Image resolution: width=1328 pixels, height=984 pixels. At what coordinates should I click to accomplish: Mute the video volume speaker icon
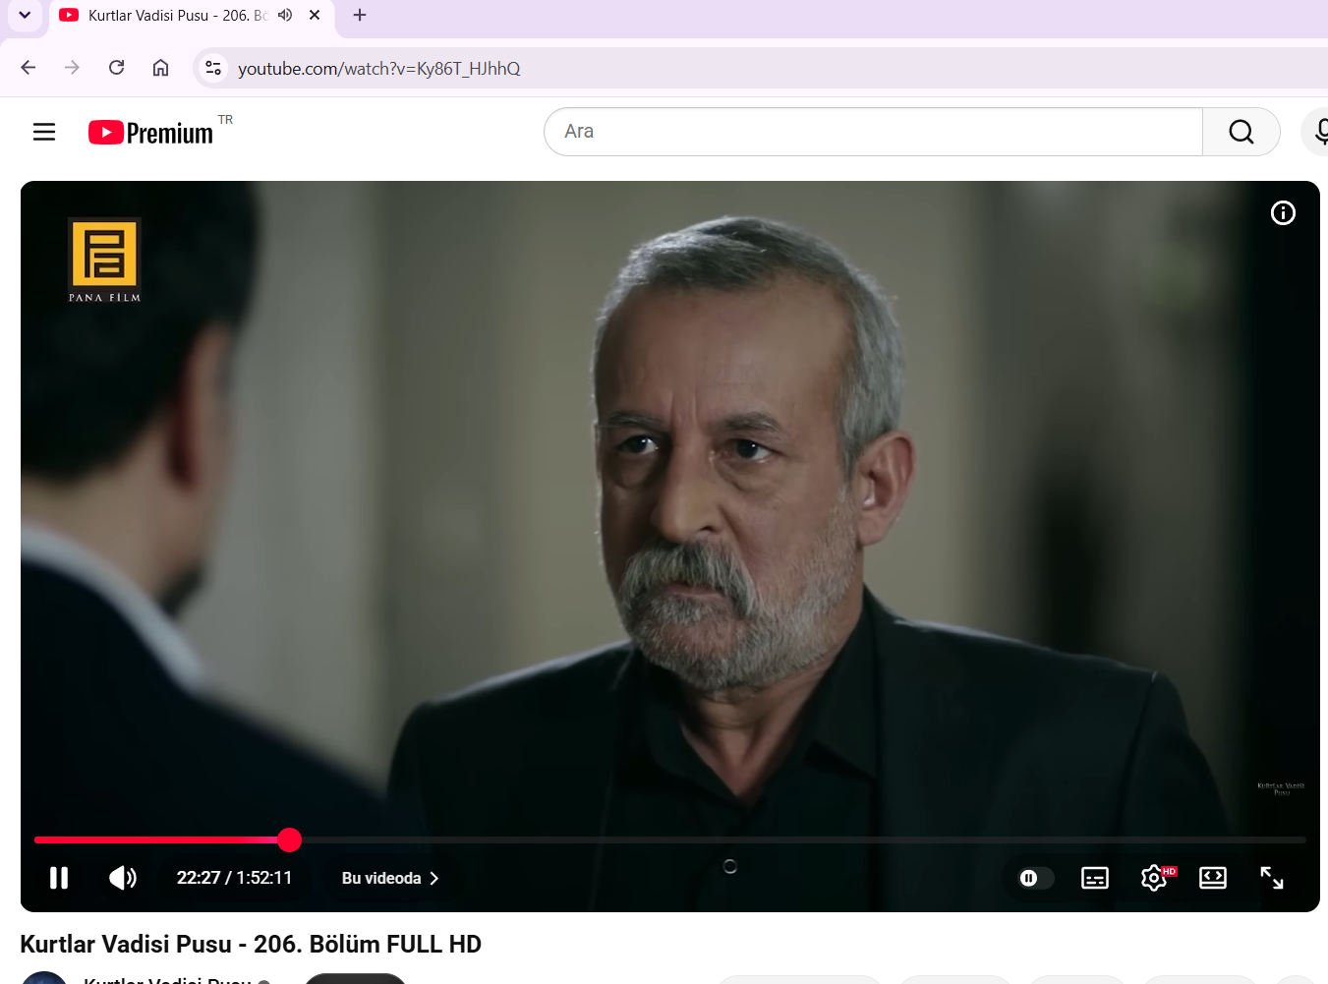point(123,878)
